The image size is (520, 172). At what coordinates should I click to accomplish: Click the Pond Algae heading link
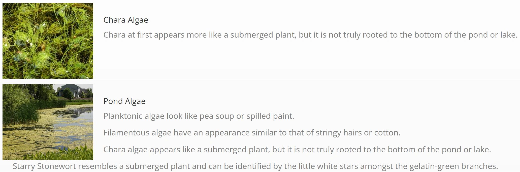[x=124, y=101]
